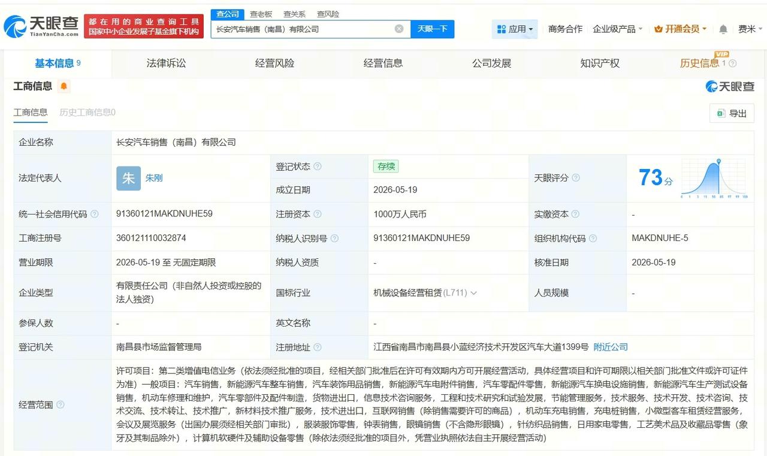This screenshot has height=456, width=767.
Task: Open the 应用 dropdown
Action: (x=515, y=29)
